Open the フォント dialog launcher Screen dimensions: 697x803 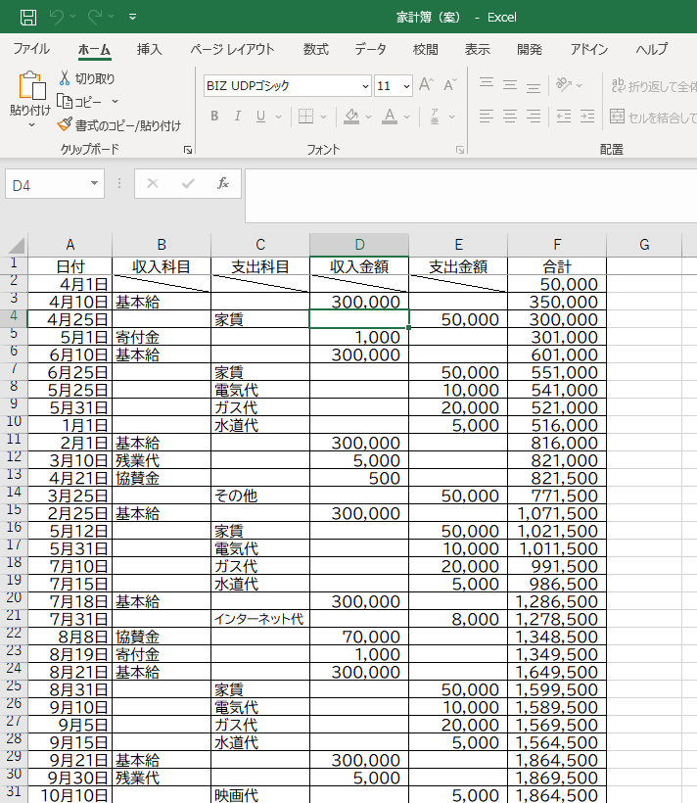click(x=460, y=150)
